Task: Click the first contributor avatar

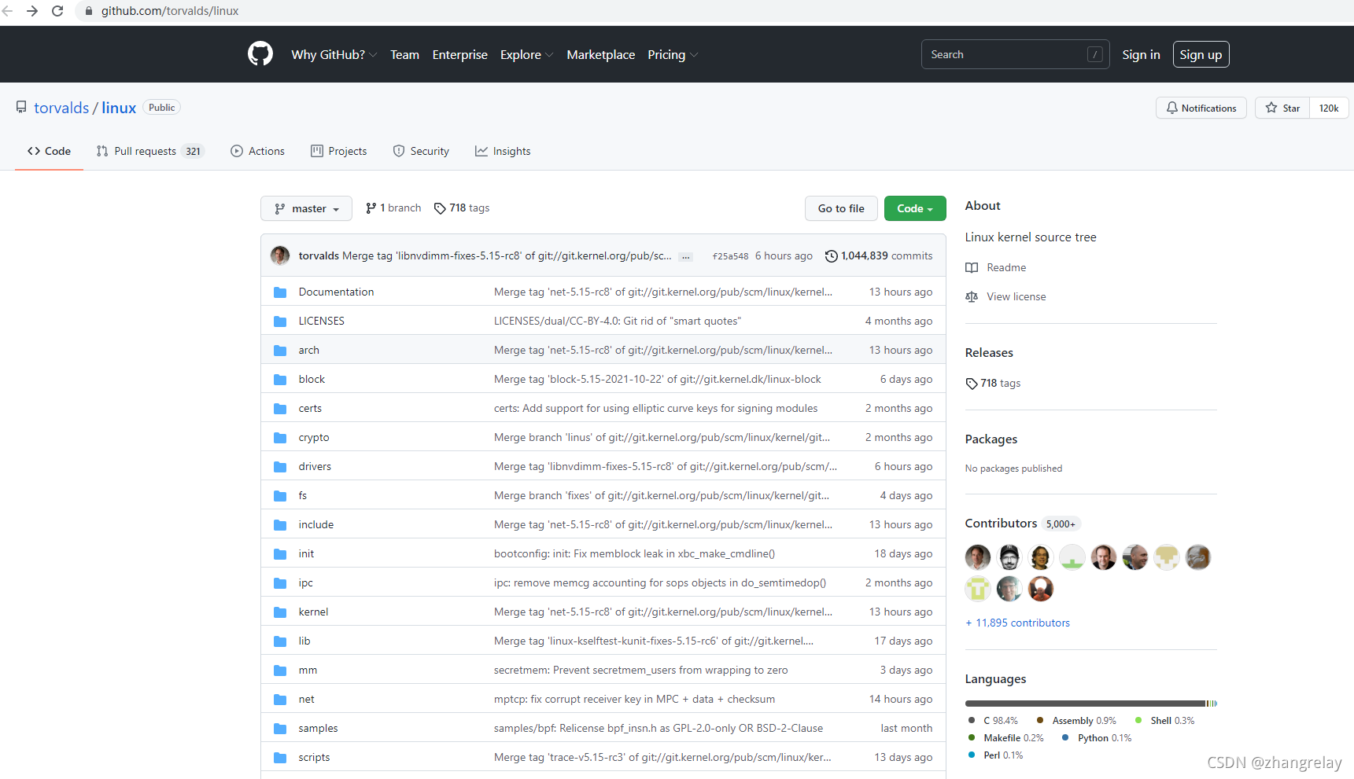Action: tap(978, 557)
